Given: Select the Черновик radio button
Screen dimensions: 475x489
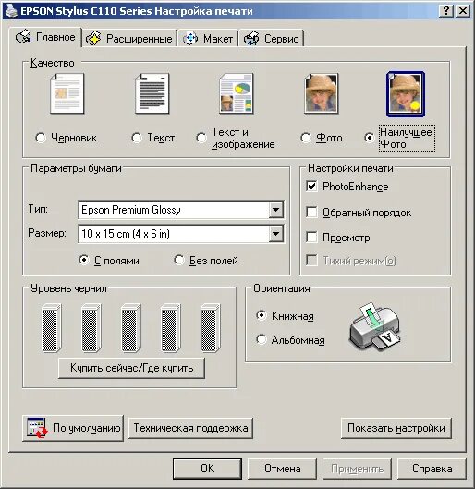Looking at the screenshot, I should [x=41, y=138].
